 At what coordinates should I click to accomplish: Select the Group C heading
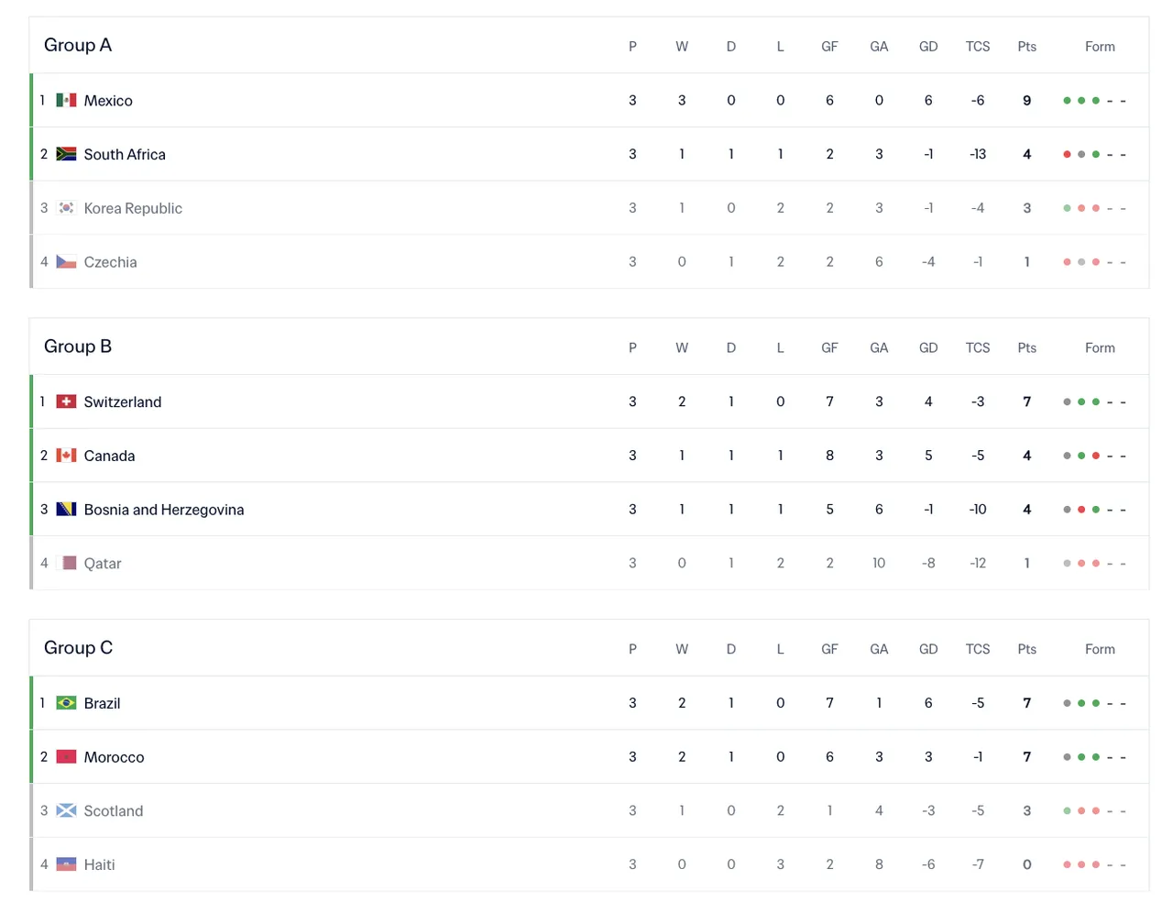(78, 648)
